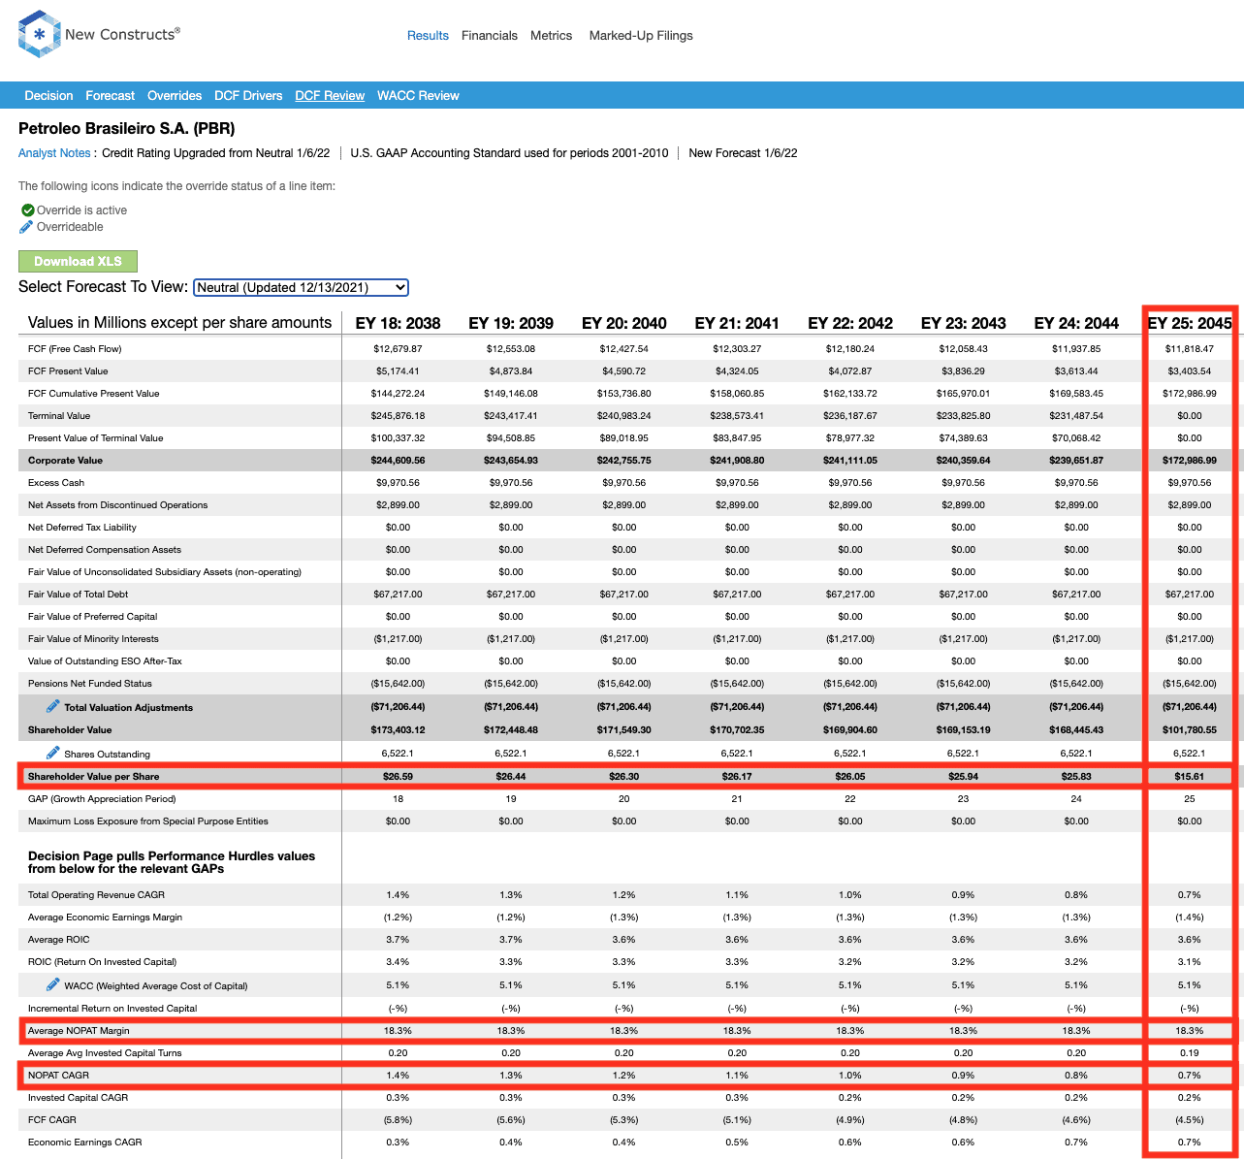Click $245,876.18 Terminal Value cell

(398, 416)
